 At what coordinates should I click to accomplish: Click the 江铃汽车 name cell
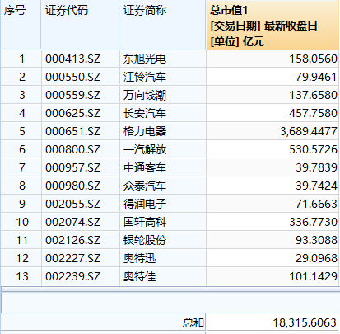(163, 77)
